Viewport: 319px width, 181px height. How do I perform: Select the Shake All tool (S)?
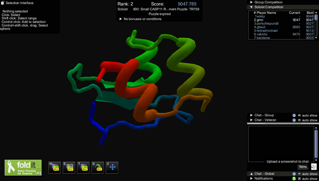click(x=98, y=168)
